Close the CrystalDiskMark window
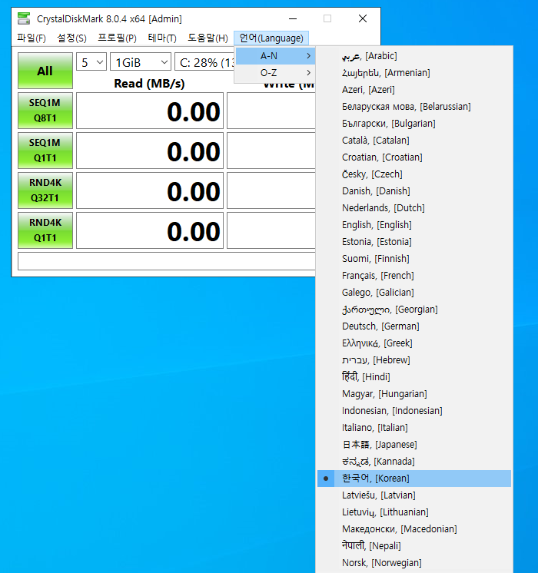The width and height of the screenshot is (538, 573). coord(363,18)
